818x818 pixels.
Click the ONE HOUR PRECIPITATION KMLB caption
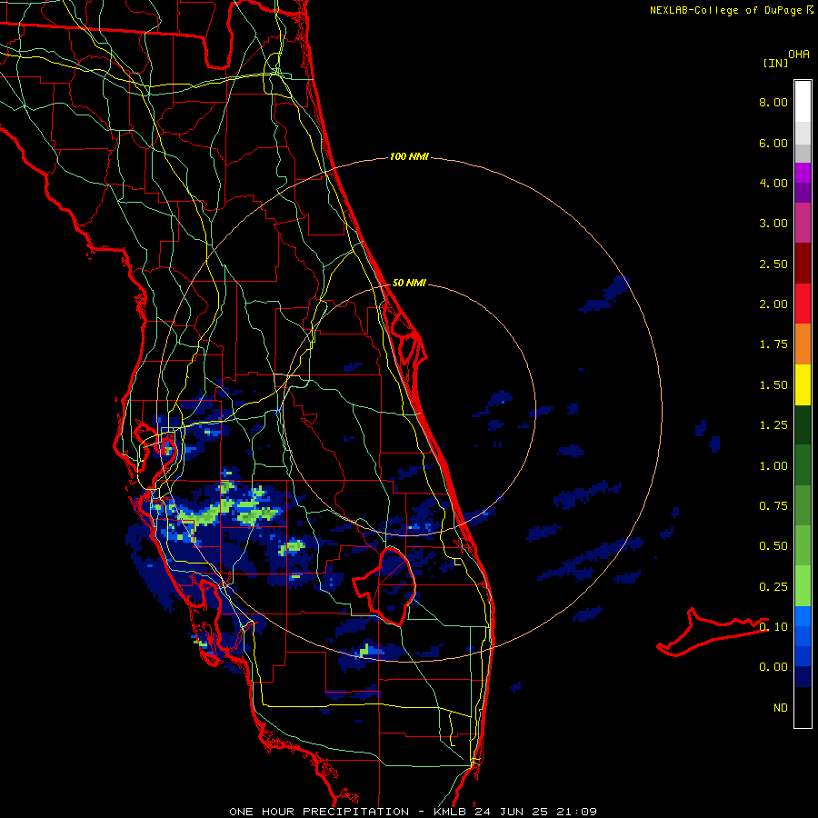(414, 812)
